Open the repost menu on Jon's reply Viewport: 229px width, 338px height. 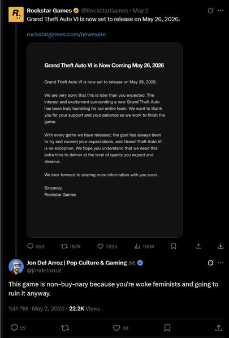coord(65,328)
